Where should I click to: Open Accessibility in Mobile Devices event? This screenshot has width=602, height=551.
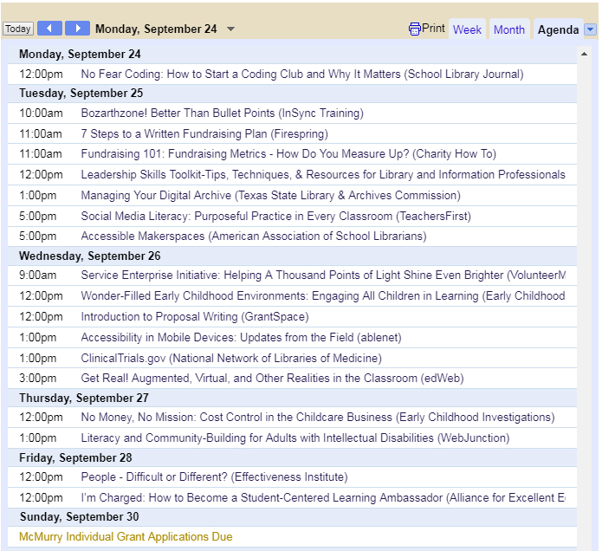point(241,338)
